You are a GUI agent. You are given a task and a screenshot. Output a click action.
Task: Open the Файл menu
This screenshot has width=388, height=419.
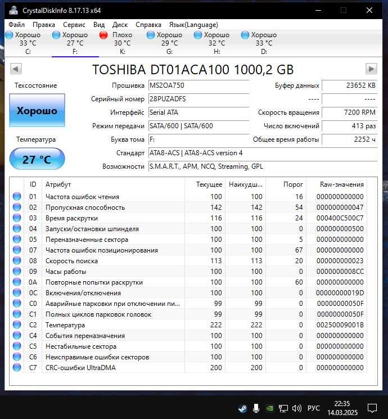[16, 25]
